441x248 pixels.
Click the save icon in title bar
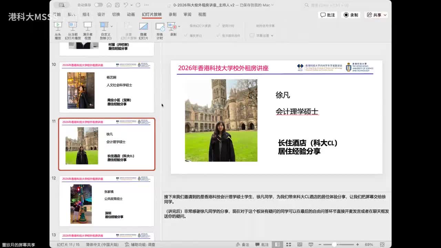pos(117,5)
